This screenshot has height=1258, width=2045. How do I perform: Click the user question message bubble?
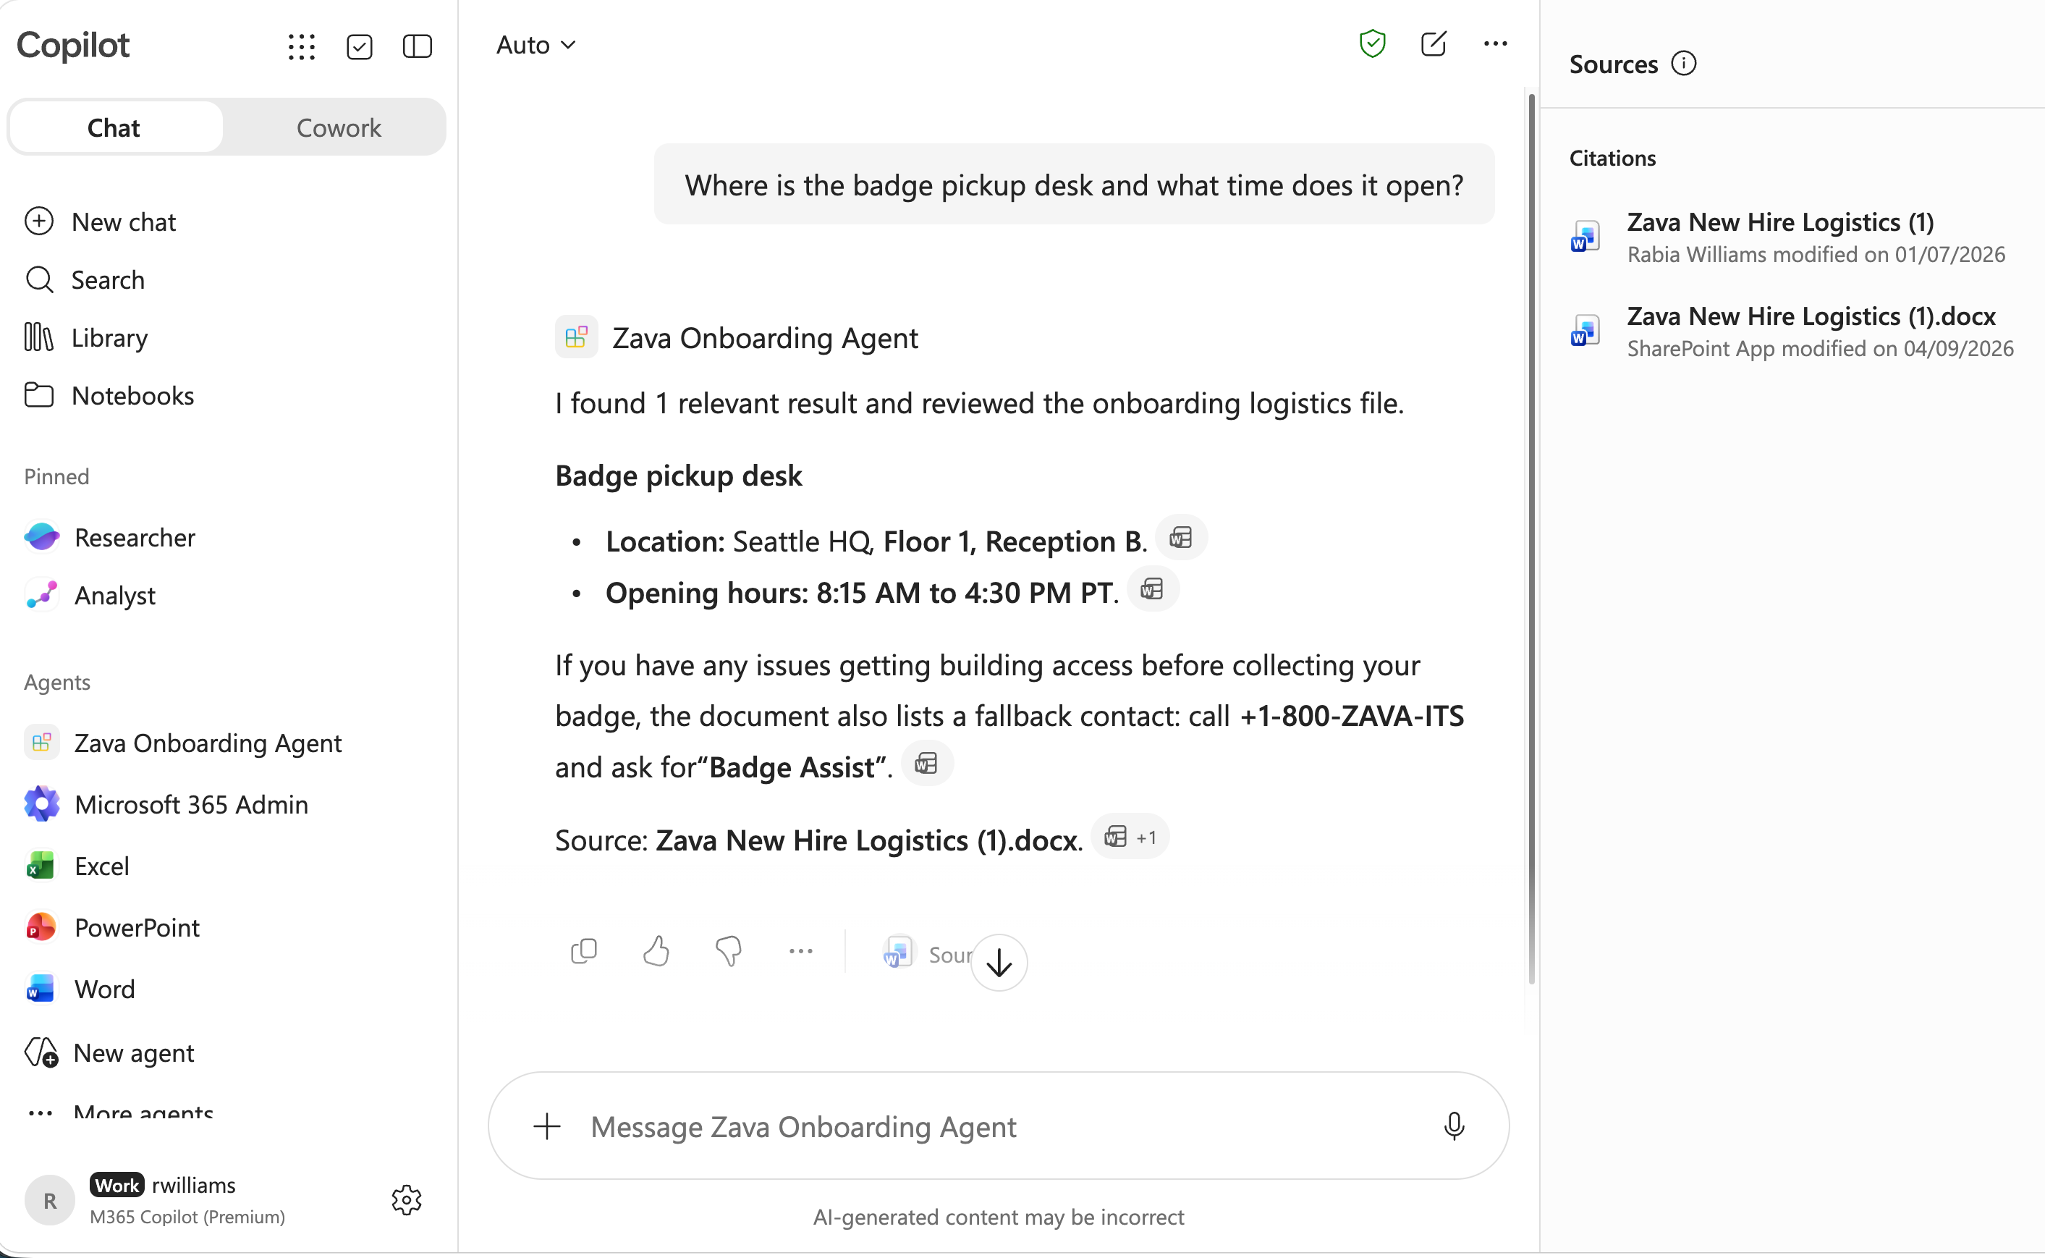point(1074,184)
